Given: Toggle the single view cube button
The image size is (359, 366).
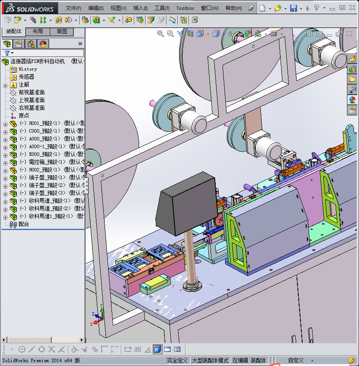Looking at the screenshot, I should click(158, 349).
